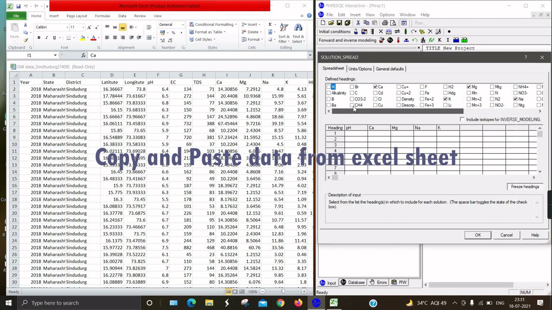
Task: Open the font size dropdown in Excel
Action: tap(83, 27)
